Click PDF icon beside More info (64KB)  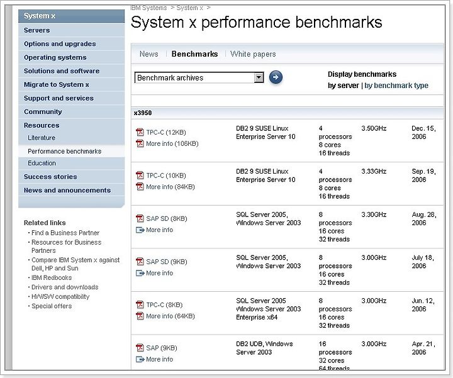pos(140,316)
